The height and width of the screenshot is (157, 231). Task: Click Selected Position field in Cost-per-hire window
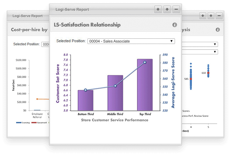click(x=45, y=44)
